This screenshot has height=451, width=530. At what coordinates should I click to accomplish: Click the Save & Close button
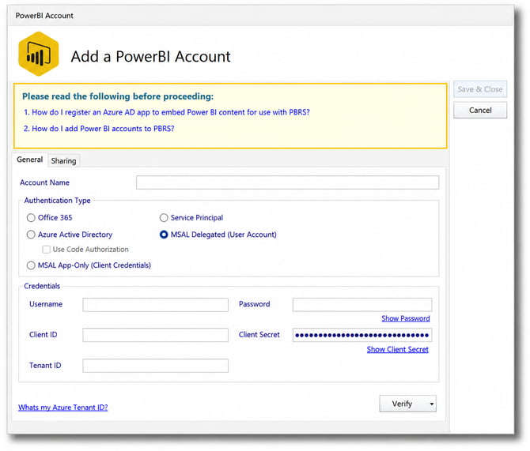[x=480, y=89]
